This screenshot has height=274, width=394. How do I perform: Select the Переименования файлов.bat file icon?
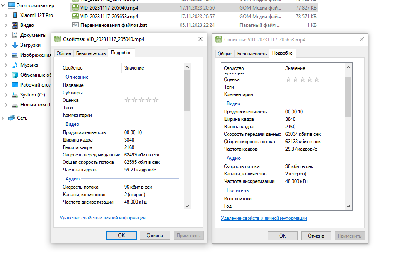(75, 25)
